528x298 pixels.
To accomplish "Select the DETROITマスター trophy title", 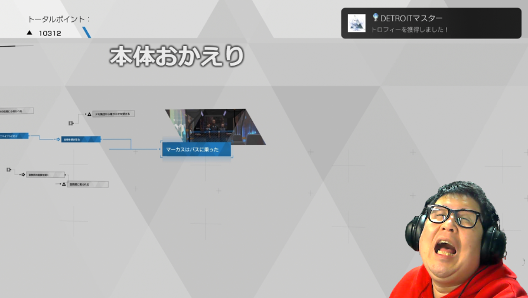I will click(411, 18).
